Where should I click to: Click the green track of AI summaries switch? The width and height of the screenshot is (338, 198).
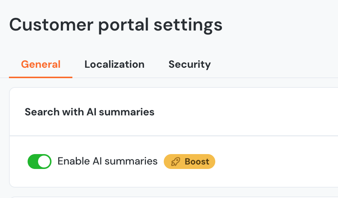[x=33, y=162]
